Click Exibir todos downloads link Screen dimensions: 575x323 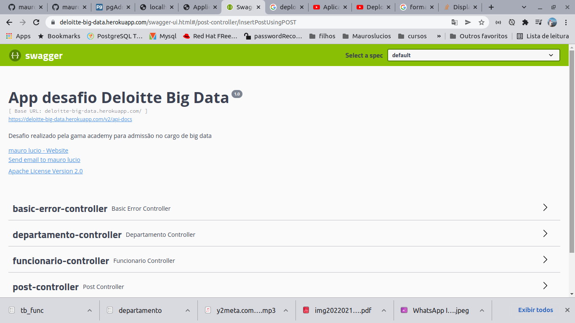click(535, 310)
